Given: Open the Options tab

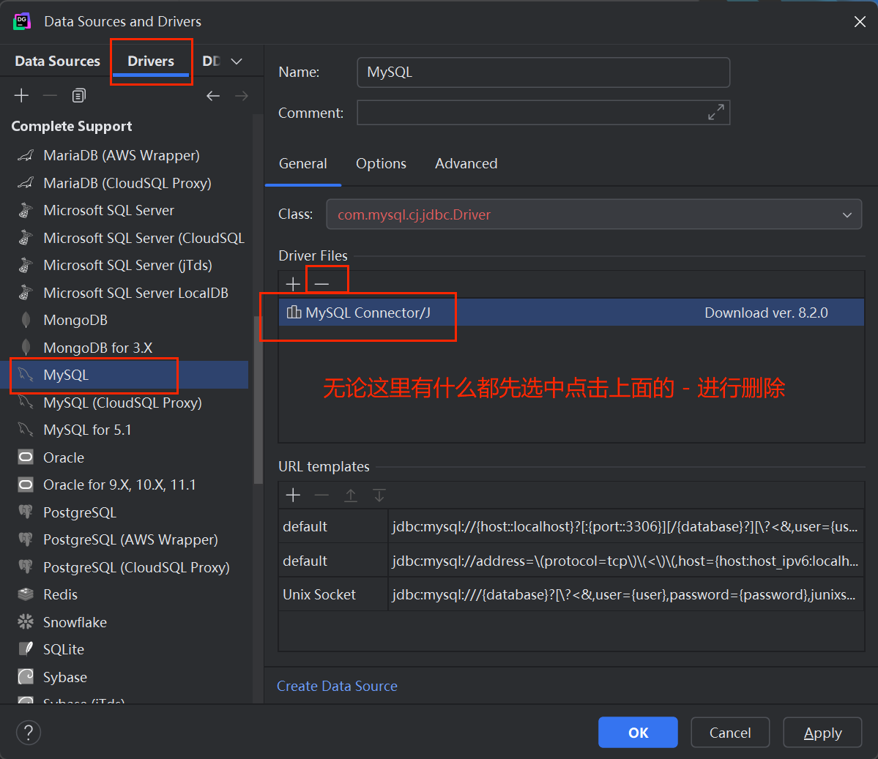Looking at the screenshot, I should click(381, 163).
